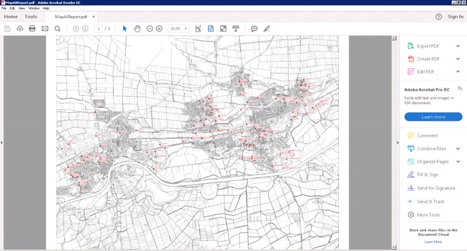Expand the Create PDF chevron
This screenshot has width=467, height=251.
(458, 59)
